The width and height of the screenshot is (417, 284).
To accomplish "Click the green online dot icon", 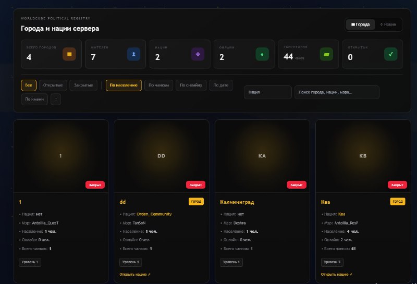I will 262,54.
